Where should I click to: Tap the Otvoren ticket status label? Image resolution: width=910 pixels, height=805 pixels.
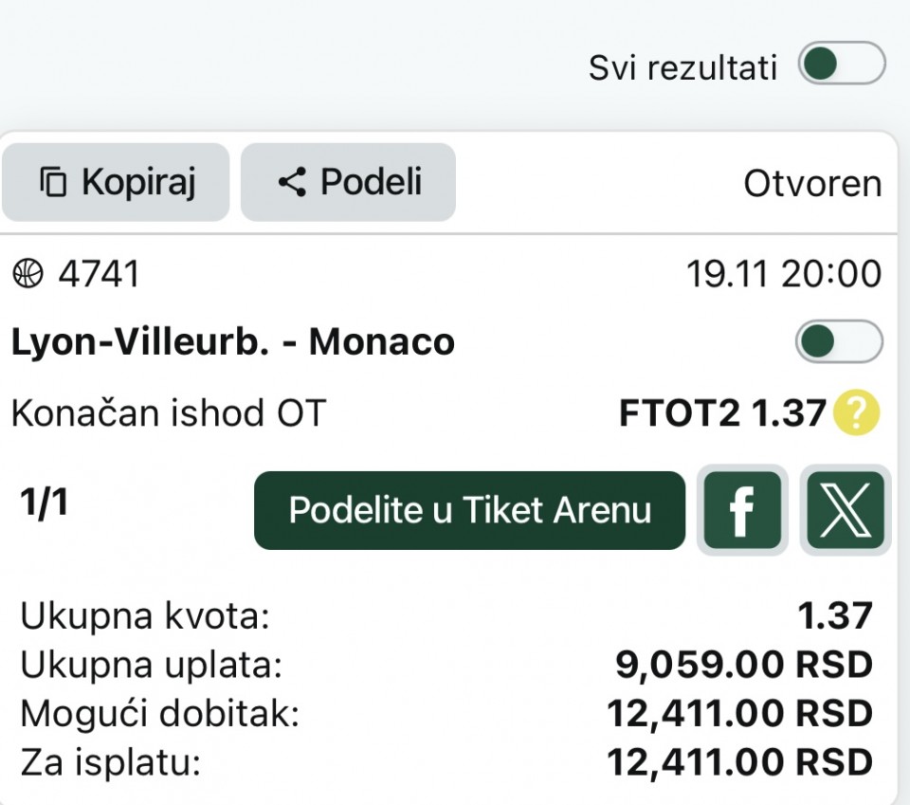[x=812, y=184]
